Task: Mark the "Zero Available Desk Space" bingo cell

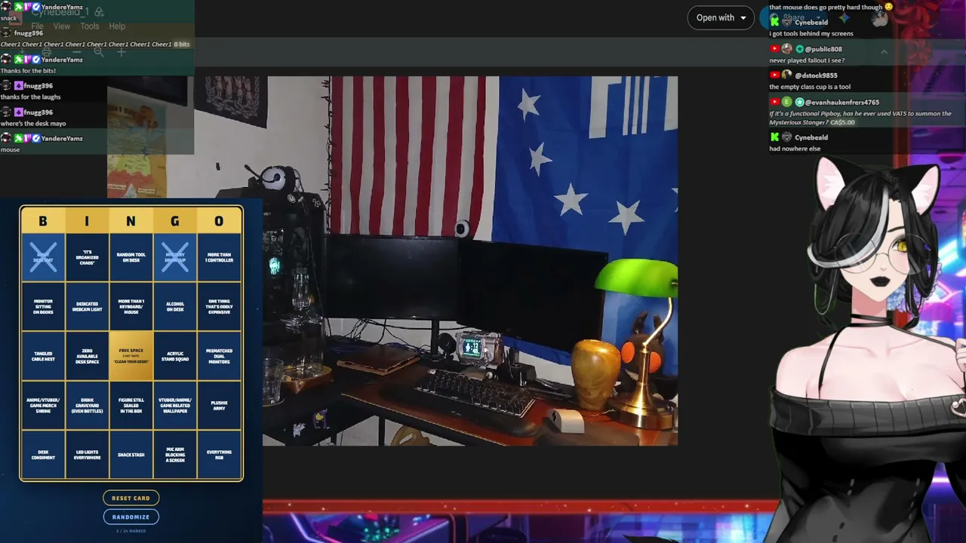Action: click(87, 355)
